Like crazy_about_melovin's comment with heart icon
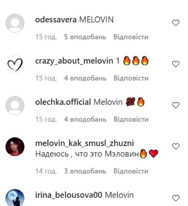The image size is (188, 206). point(176,64)
